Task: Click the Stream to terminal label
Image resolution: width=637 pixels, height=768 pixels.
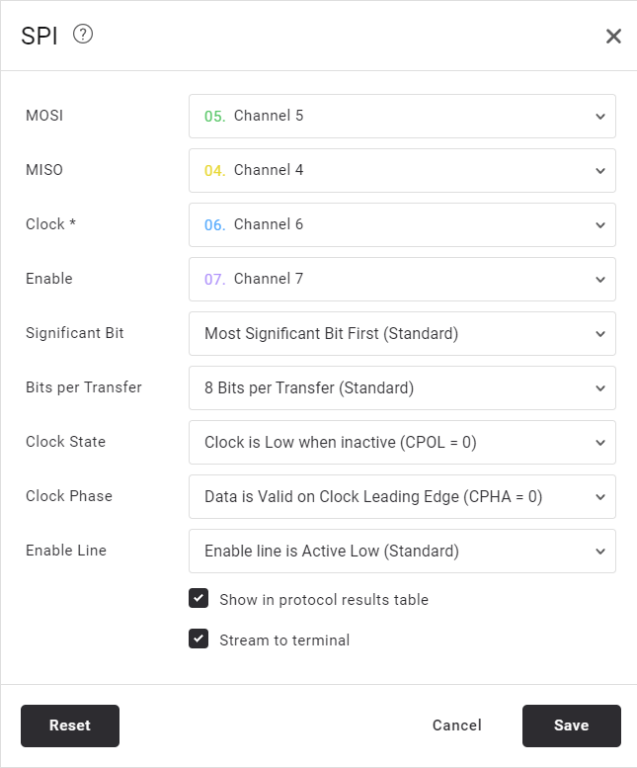Action: click(284, 640)
